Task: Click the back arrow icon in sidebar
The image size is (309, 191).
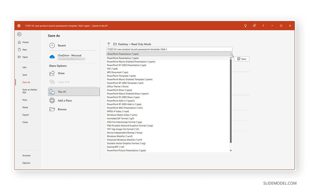Action: point(19,34)
